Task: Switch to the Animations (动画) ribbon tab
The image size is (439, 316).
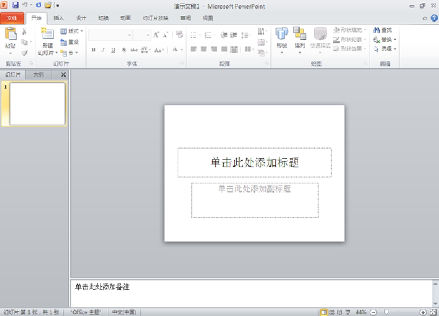Action: 125,18
